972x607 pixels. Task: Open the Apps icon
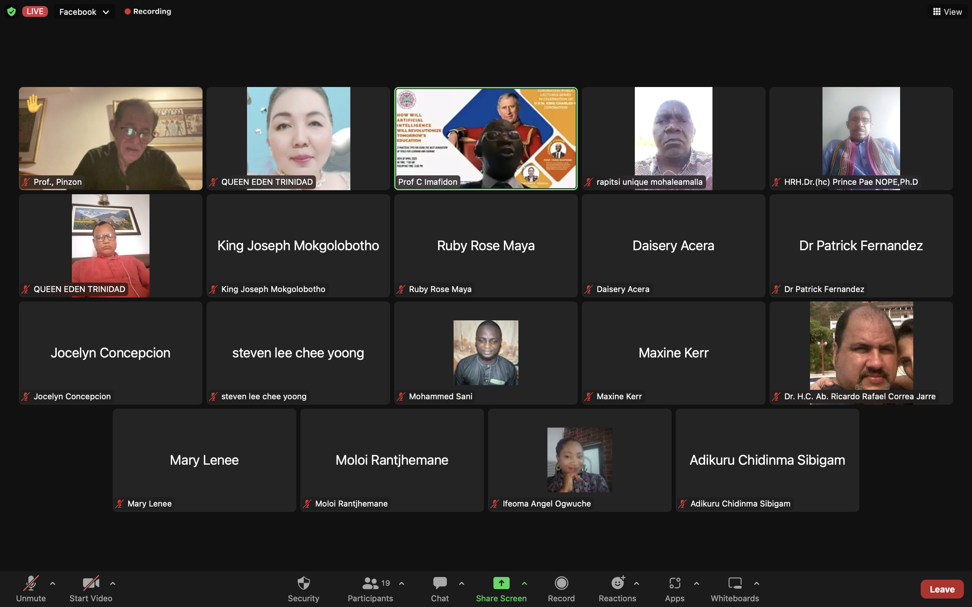(674, 583)
